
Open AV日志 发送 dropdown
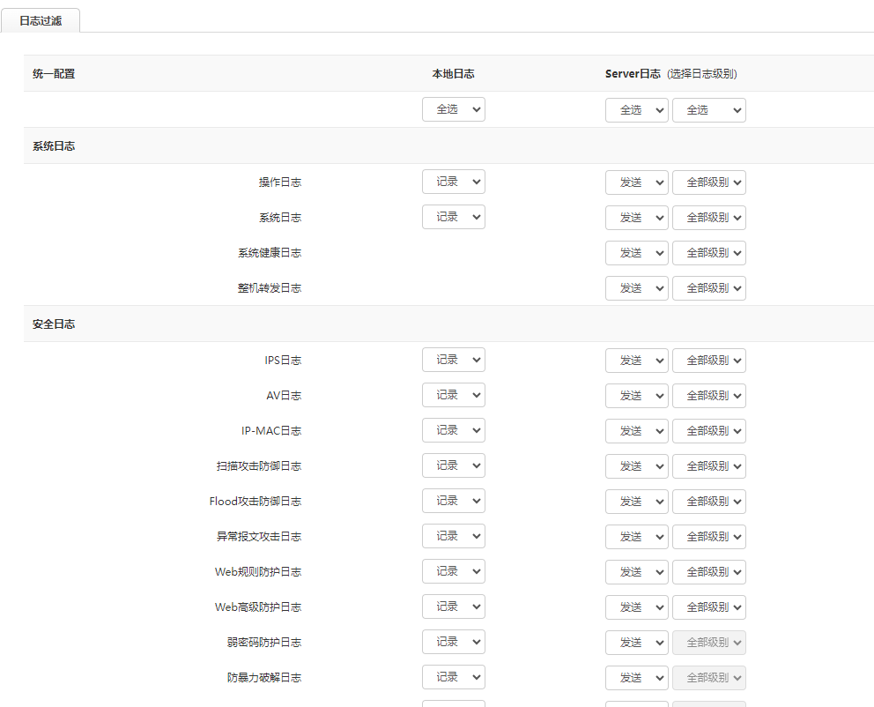pos(636,395)
